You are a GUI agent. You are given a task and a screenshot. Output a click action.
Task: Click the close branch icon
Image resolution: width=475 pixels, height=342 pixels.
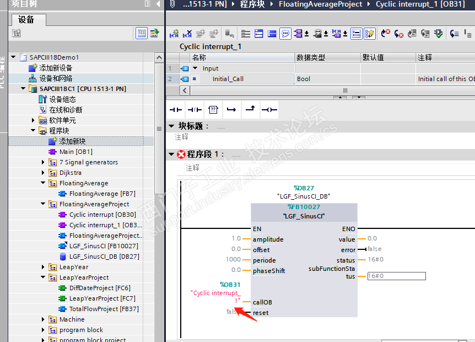click(250, 110)
